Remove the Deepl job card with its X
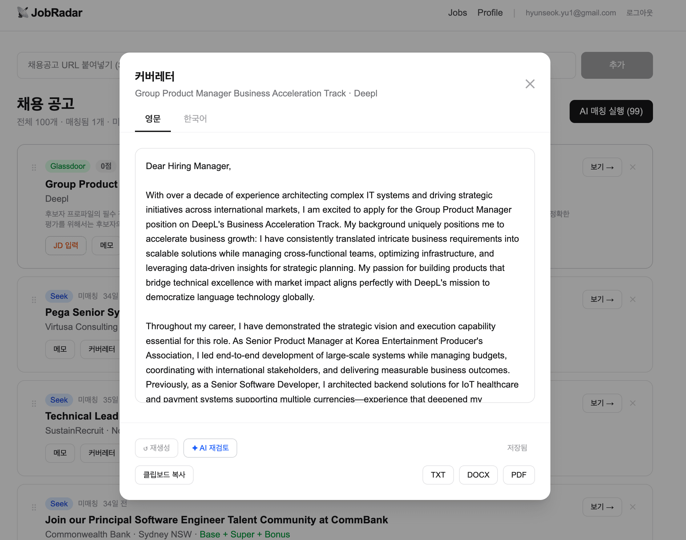This screenshot has width=686, height=540. (x=632, y=167)
